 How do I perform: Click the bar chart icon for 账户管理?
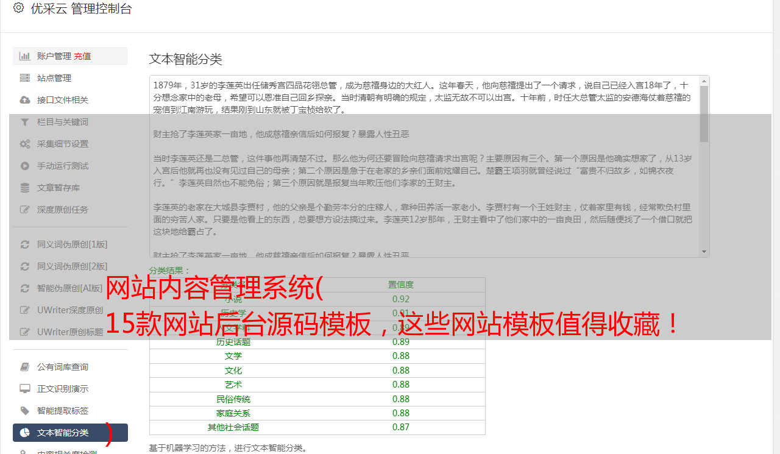point(25,56)
